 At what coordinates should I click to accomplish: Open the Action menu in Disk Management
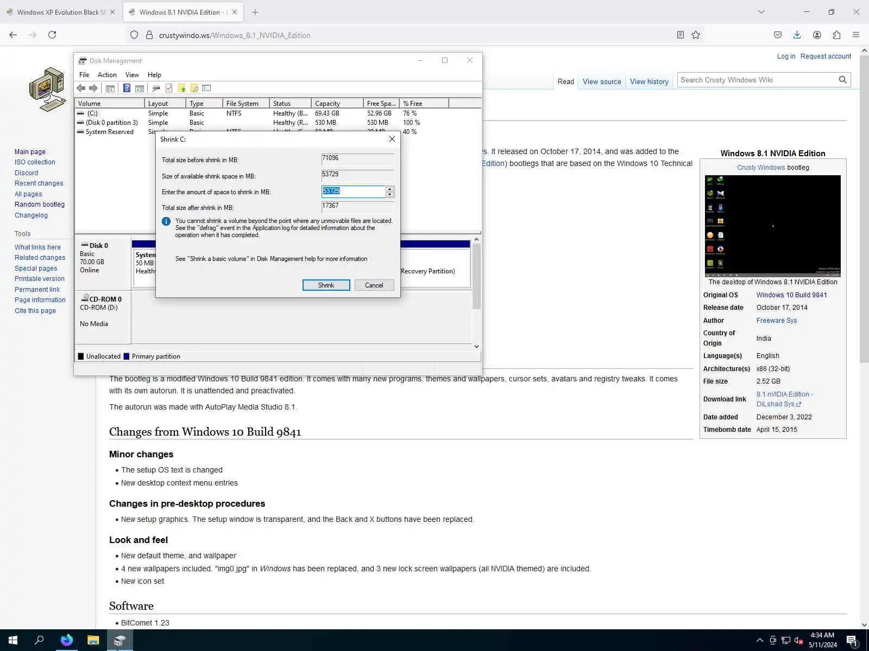click(107, 75)
